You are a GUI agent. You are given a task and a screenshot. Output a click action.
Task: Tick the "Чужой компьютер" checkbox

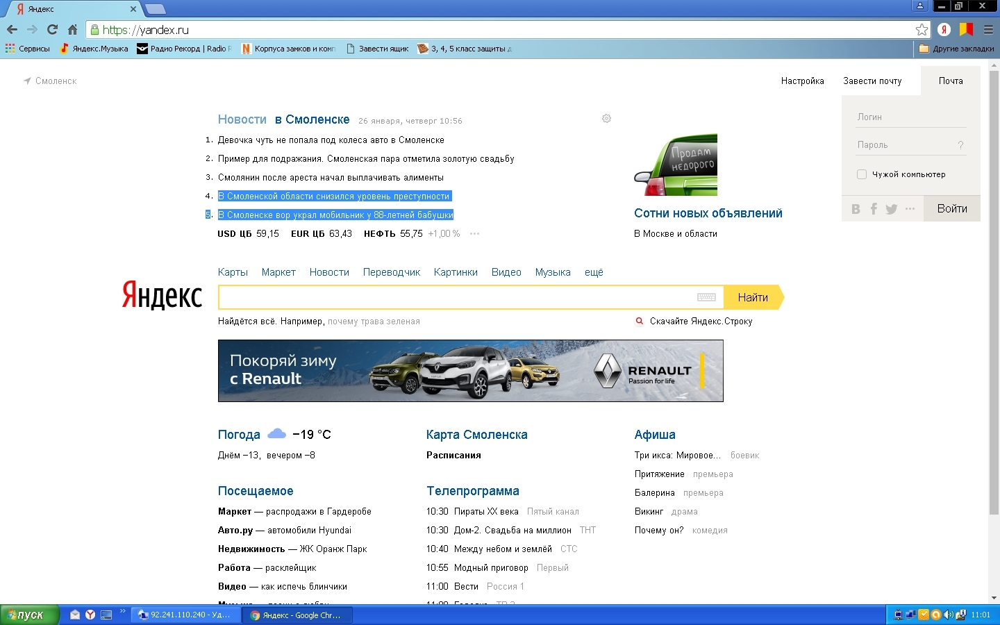pyautogui.click(x=862, y=174)
